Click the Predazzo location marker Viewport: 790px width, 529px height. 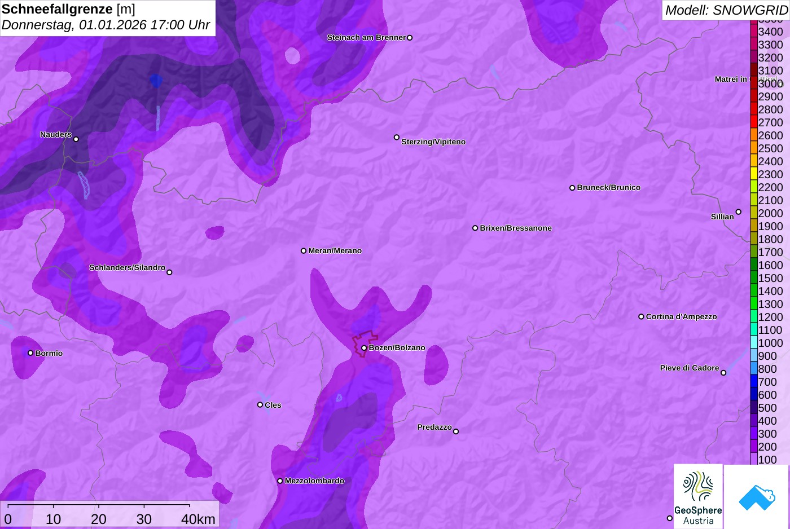[x=456, y=431]
